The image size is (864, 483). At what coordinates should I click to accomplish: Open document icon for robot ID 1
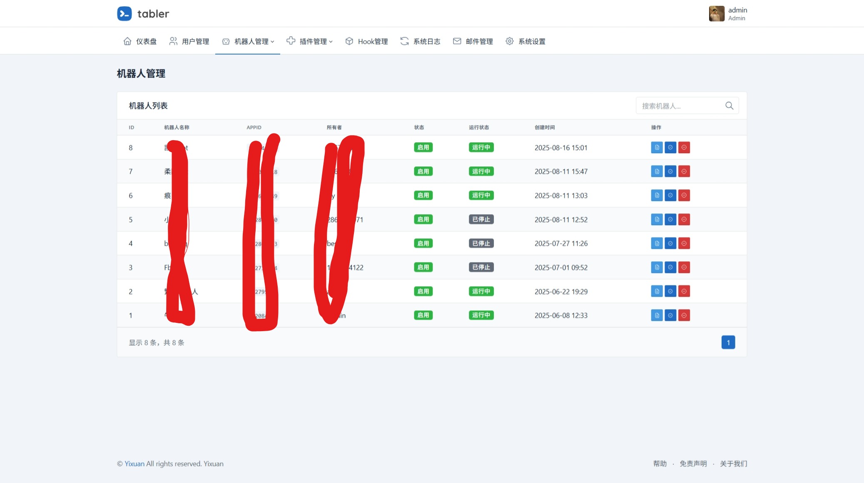click(657, 315)
